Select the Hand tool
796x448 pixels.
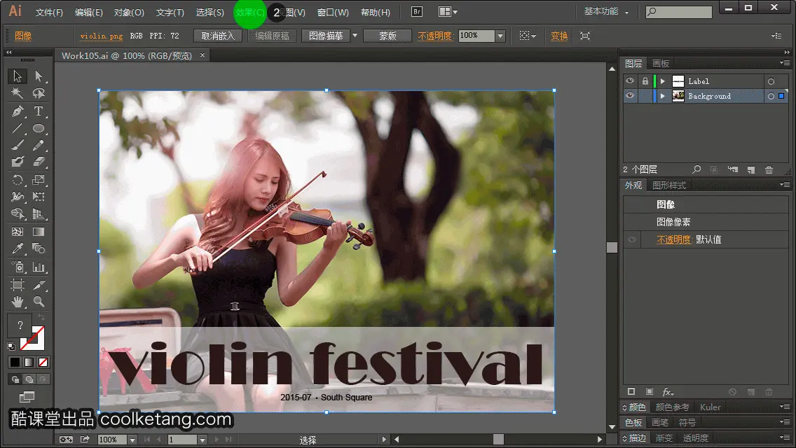18,302
